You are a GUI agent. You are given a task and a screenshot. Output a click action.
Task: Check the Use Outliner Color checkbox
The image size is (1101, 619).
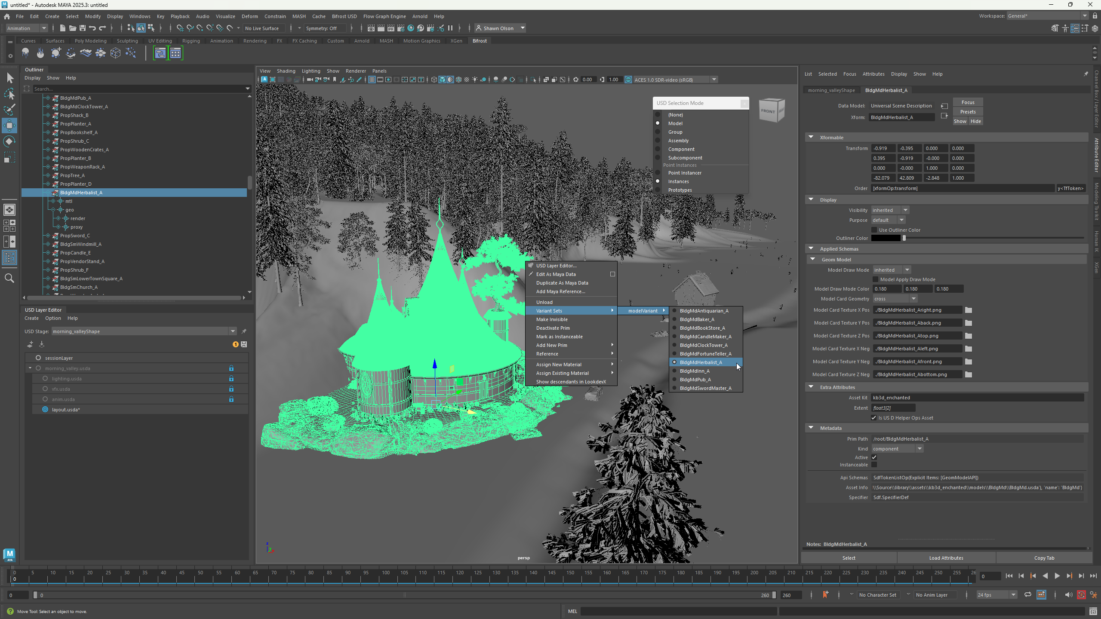pyautogui.click(x=875, y=230)
